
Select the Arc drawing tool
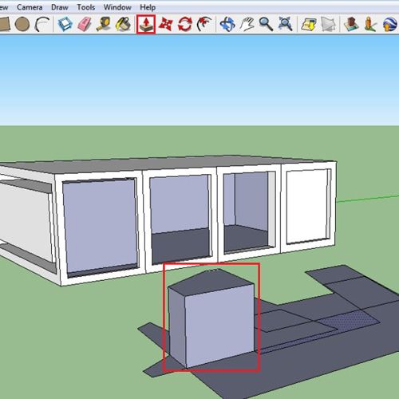tap(42, 24)
